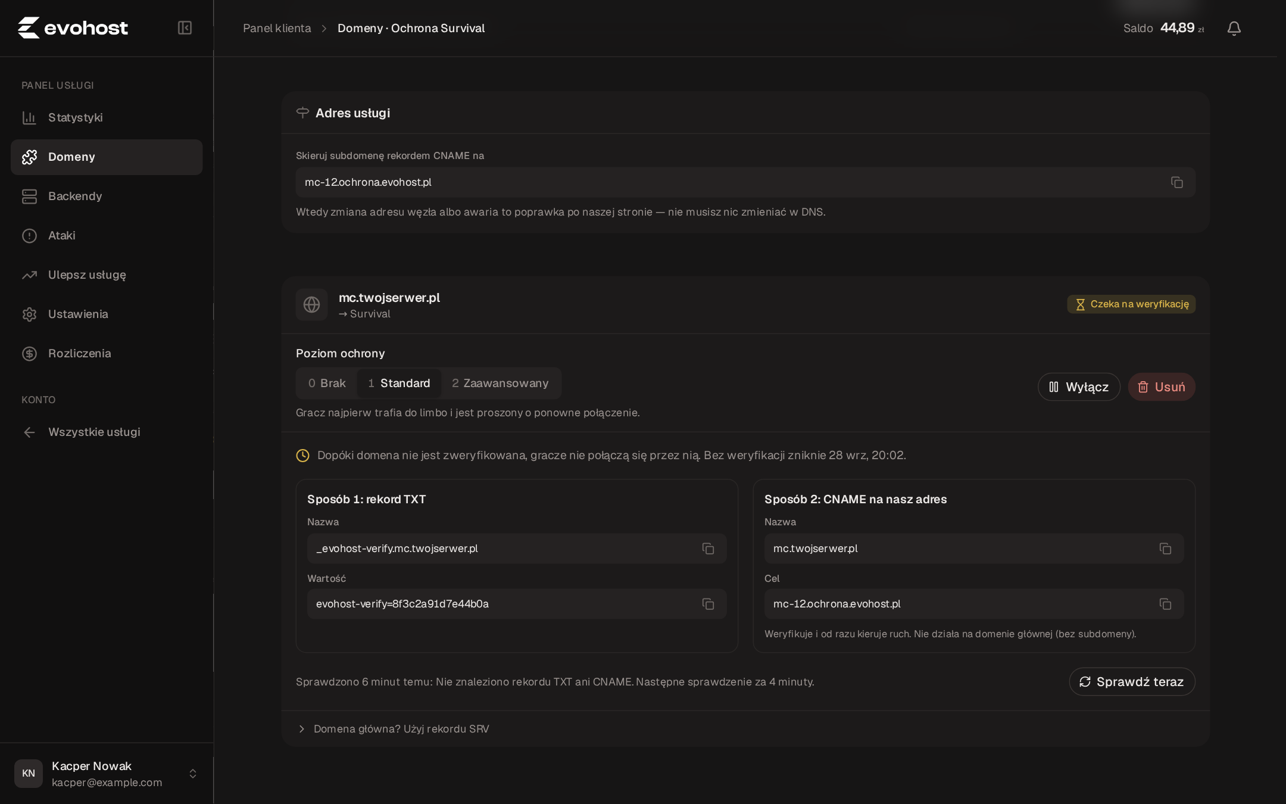The height and width of the screenshot is (804, 1286).
Task: Copy the TXT value evohost-verify=8f3c2a91d7e44b0a
Action: pyautogui.click(x=708, y=604)
